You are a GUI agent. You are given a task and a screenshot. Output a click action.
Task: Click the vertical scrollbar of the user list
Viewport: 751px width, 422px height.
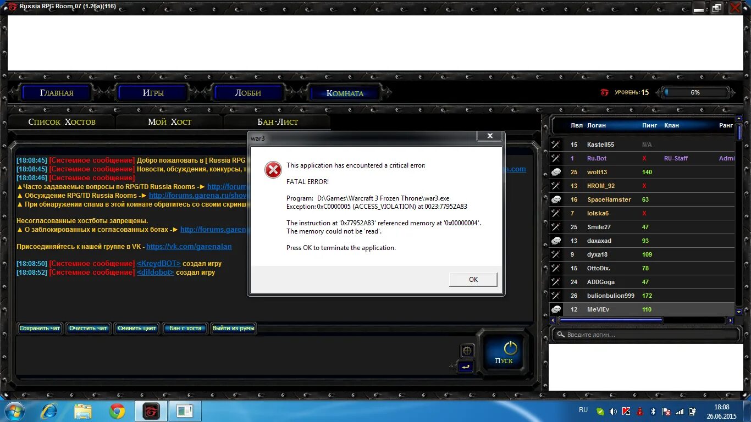coord(739,132)
